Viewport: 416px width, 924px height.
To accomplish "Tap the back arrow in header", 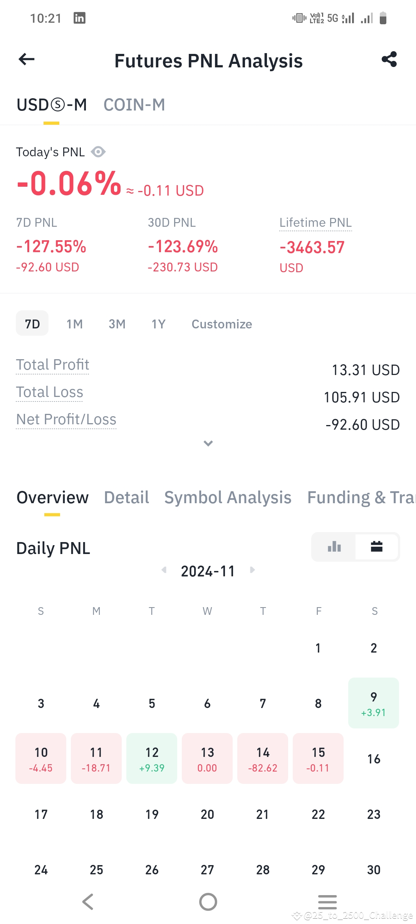I will tap(27, 59).
